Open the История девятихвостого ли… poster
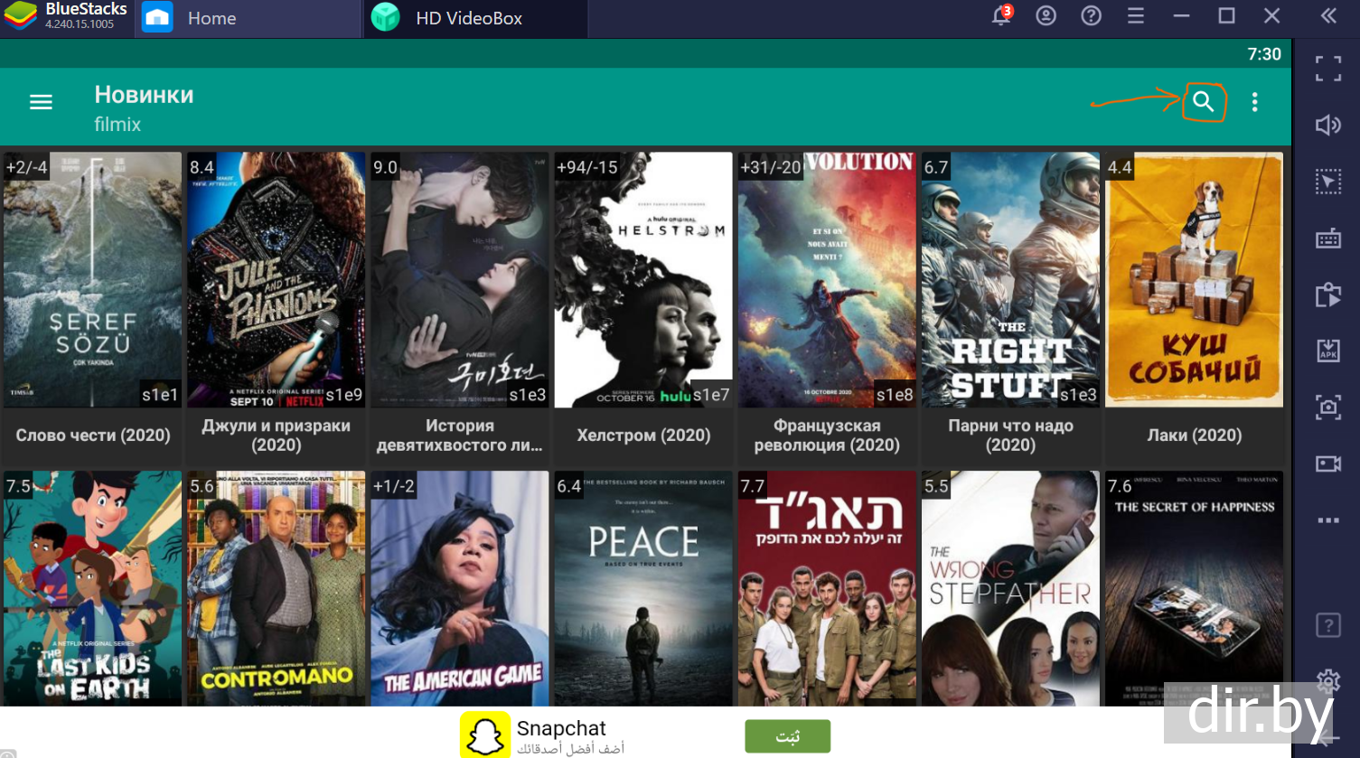The image size is (1360, 758). click(x=460, y=280)
